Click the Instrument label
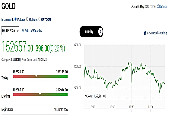The height and width of the screenshot is (117, 181). [x=8, y=20]
